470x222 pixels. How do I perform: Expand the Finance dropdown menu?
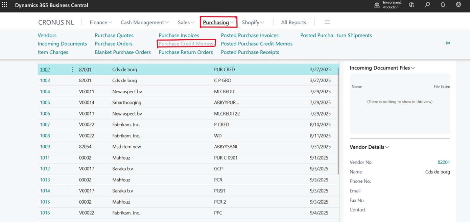point(101,22)
